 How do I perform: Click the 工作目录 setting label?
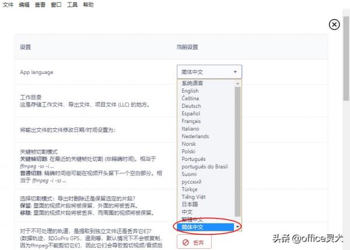click(x=31, y=97)
